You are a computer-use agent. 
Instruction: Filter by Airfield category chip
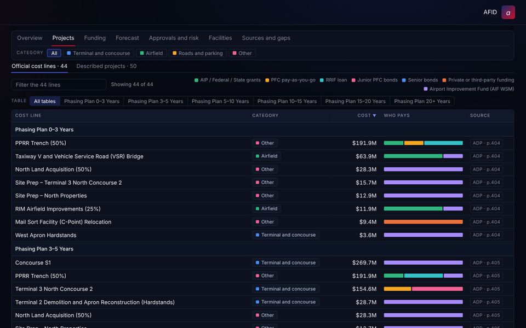click(151, 53)
